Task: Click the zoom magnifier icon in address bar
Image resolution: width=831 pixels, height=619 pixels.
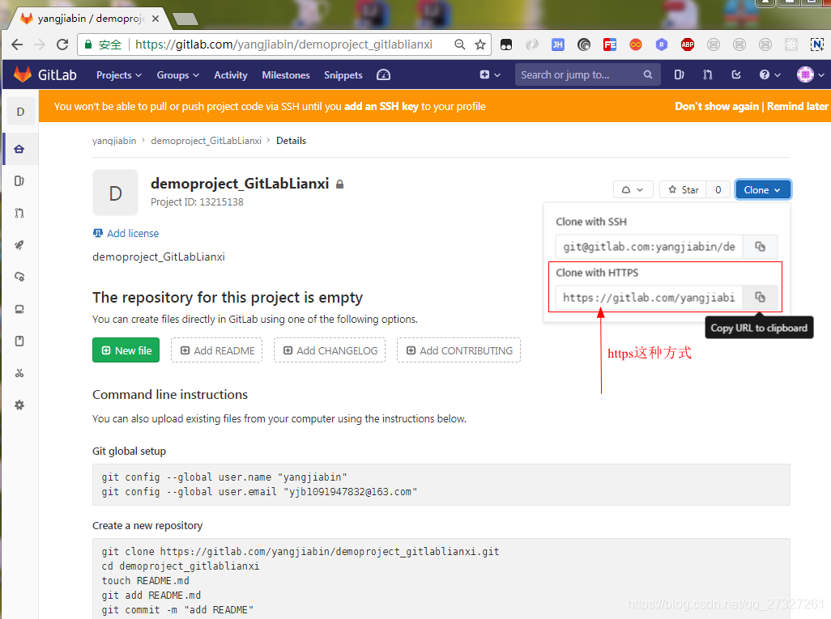Action: [x=459, y=45]
